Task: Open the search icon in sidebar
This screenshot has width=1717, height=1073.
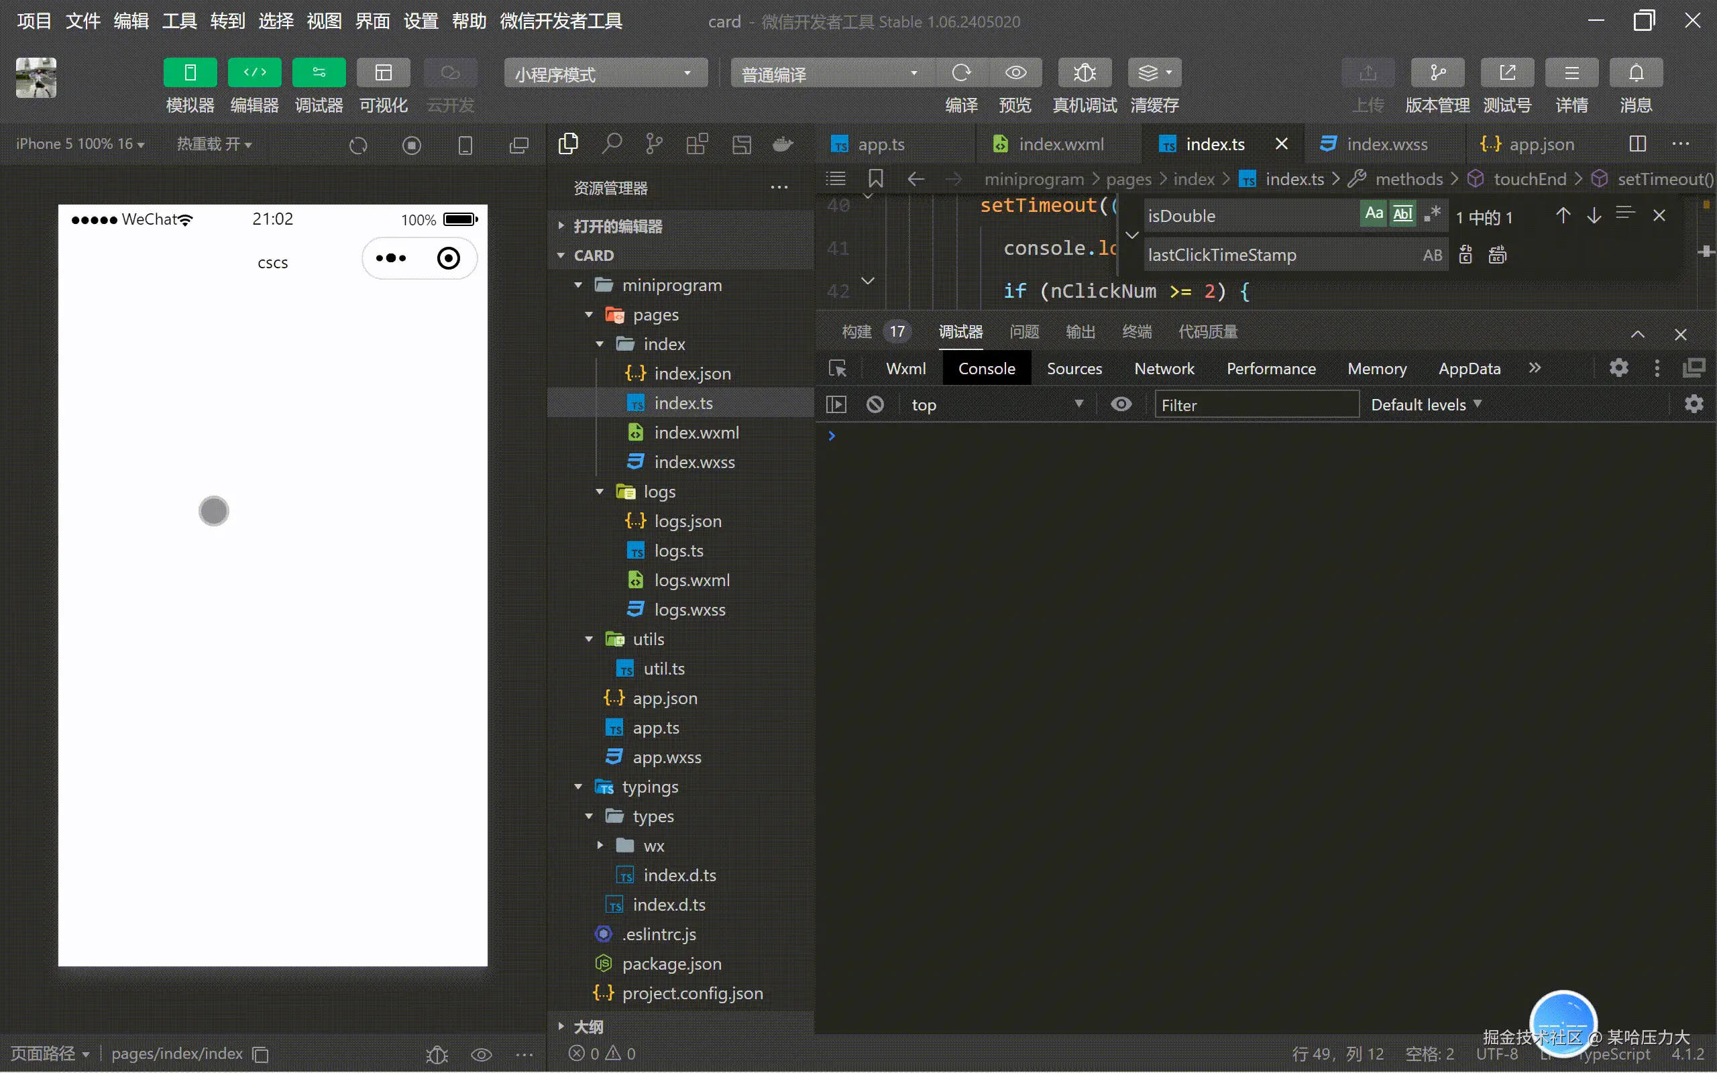Action: (x=612, y=144)
